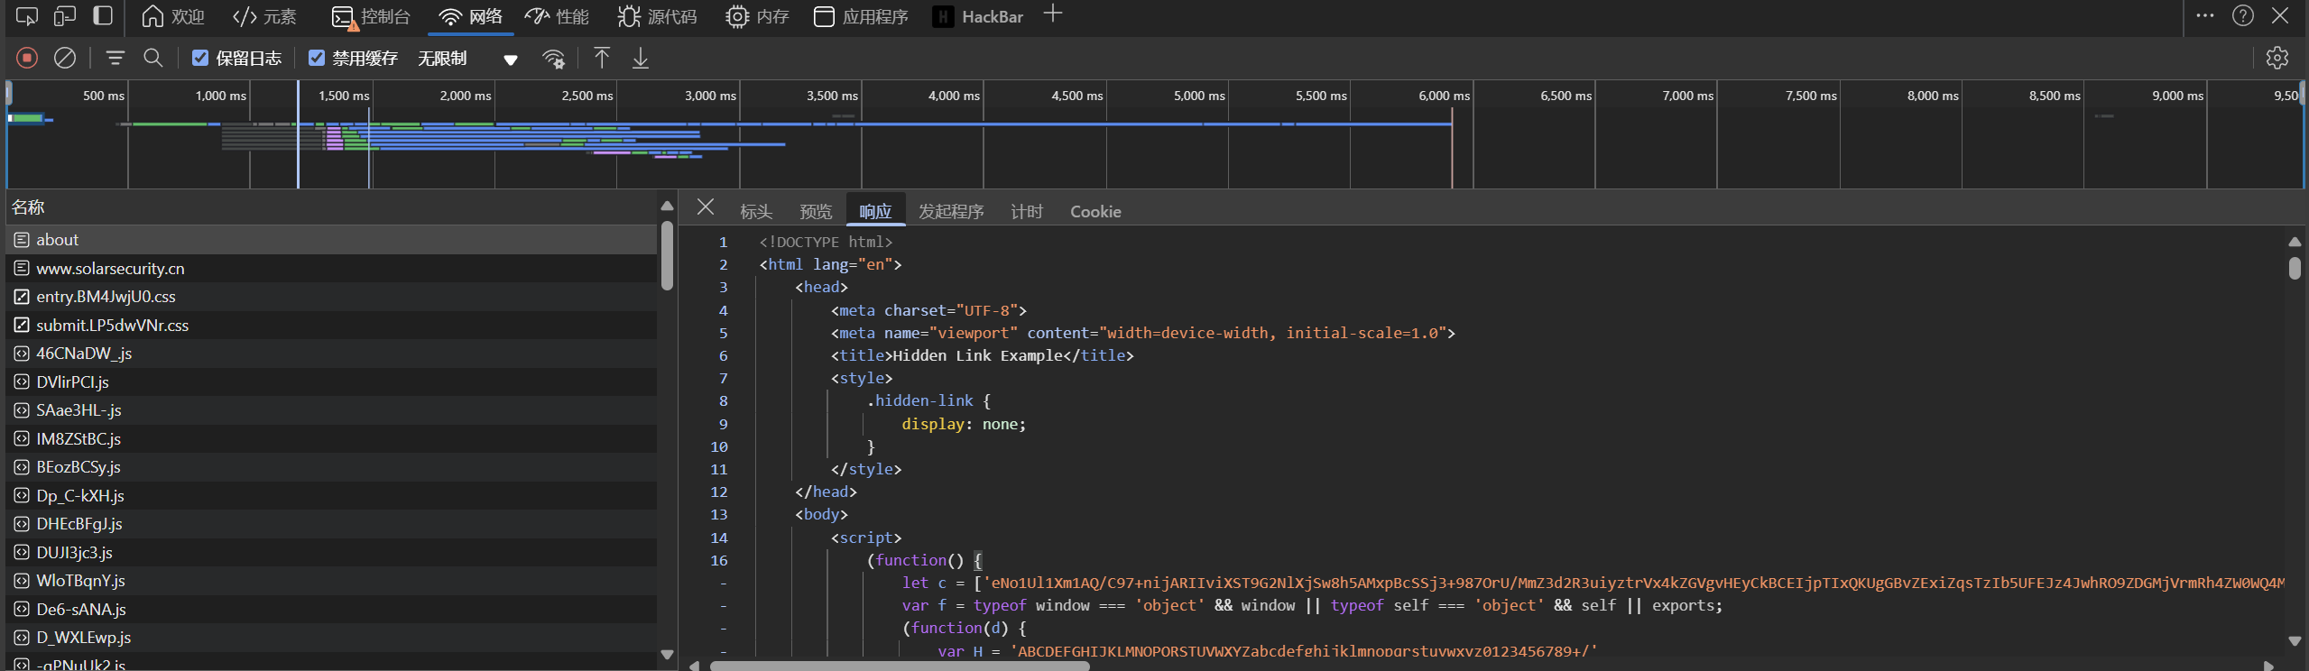The image size is (2309, 671).
Task: Click the 6,000 ms timeline marker
Action: [1444, 96]
